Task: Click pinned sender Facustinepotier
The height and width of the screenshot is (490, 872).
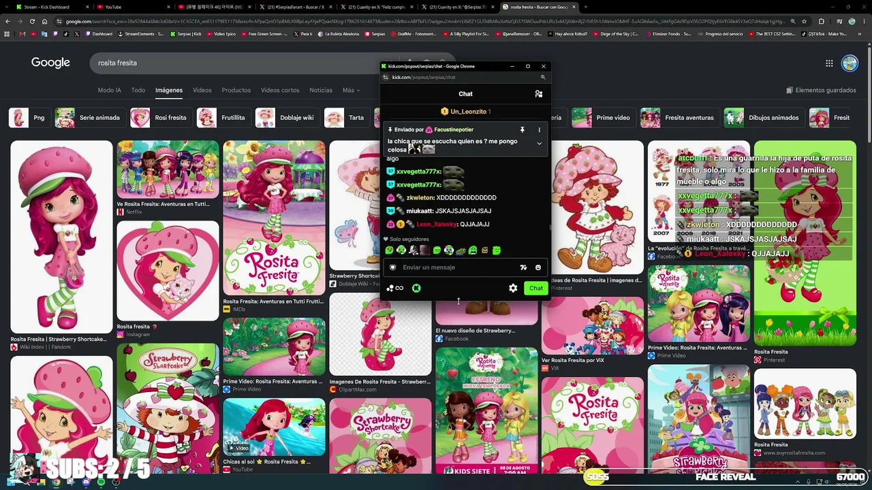Action: point(454,129)
